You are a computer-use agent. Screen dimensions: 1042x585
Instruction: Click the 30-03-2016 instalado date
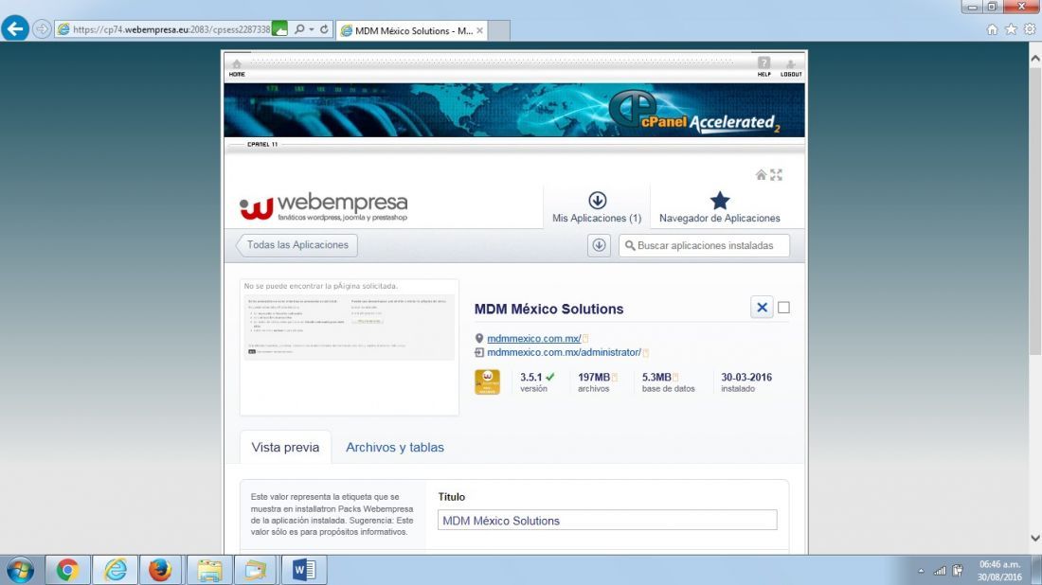click(x=746, y=377)
